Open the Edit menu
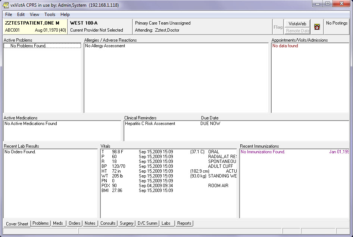The height and width of the screenshot is (237, 353). [x=21, y=15]
